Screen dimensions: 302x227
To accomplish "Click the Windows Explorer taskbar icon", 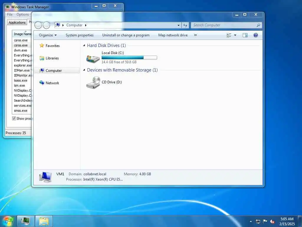I will coord(44,221).
